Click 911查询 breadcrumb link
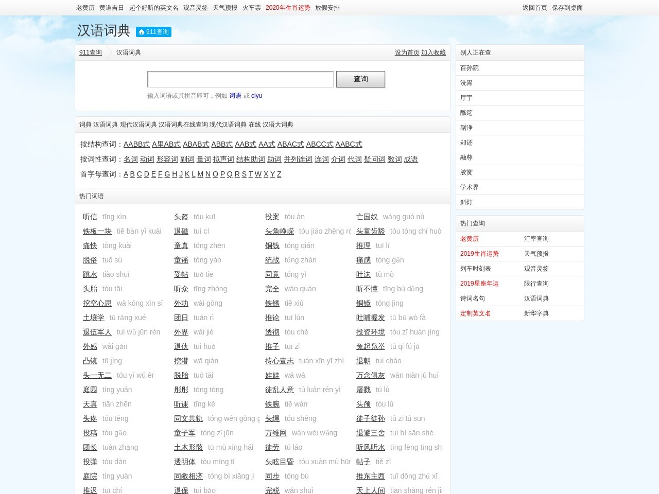 click(x=91, y=52)
